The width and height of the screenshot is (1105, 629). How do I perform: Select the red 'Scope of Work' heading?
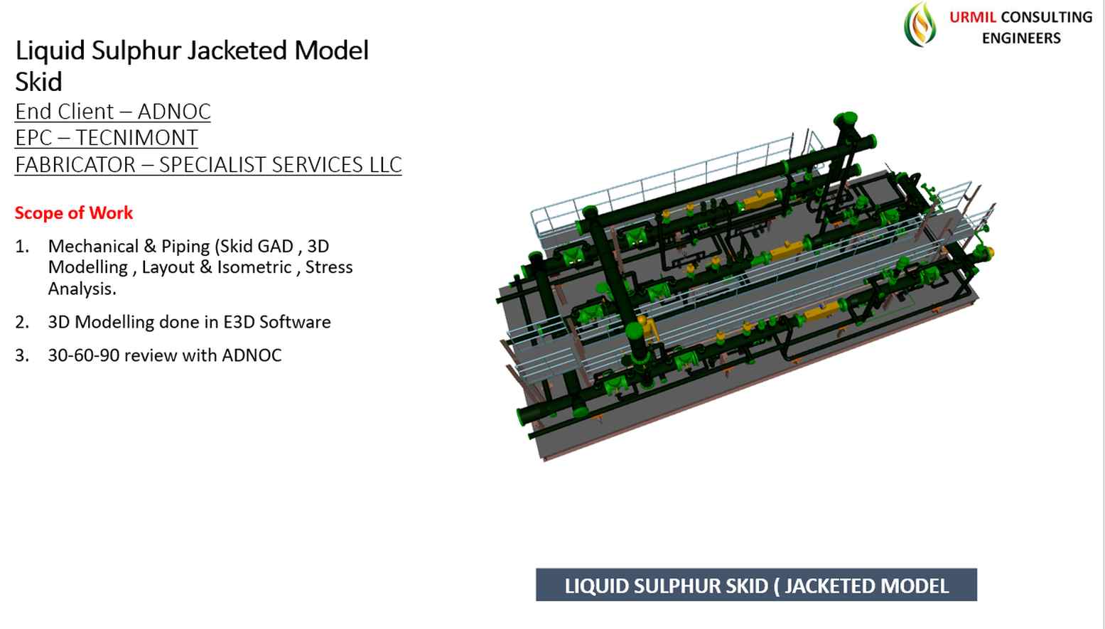pos(73,213)
